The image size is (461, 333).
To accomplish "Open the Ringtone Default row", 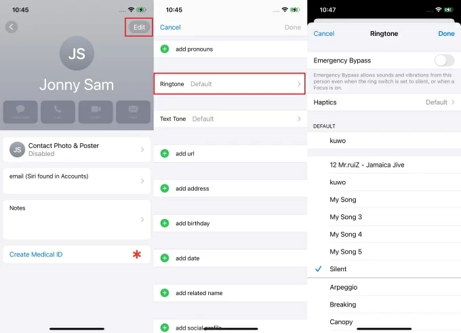I will pyautogui.click(x=230, y=84).
